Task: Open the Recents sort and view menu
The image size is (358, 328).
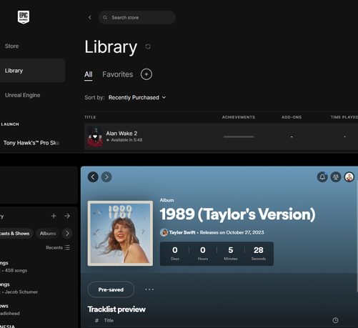Action: pyautogui.click(x=58, y=248)
